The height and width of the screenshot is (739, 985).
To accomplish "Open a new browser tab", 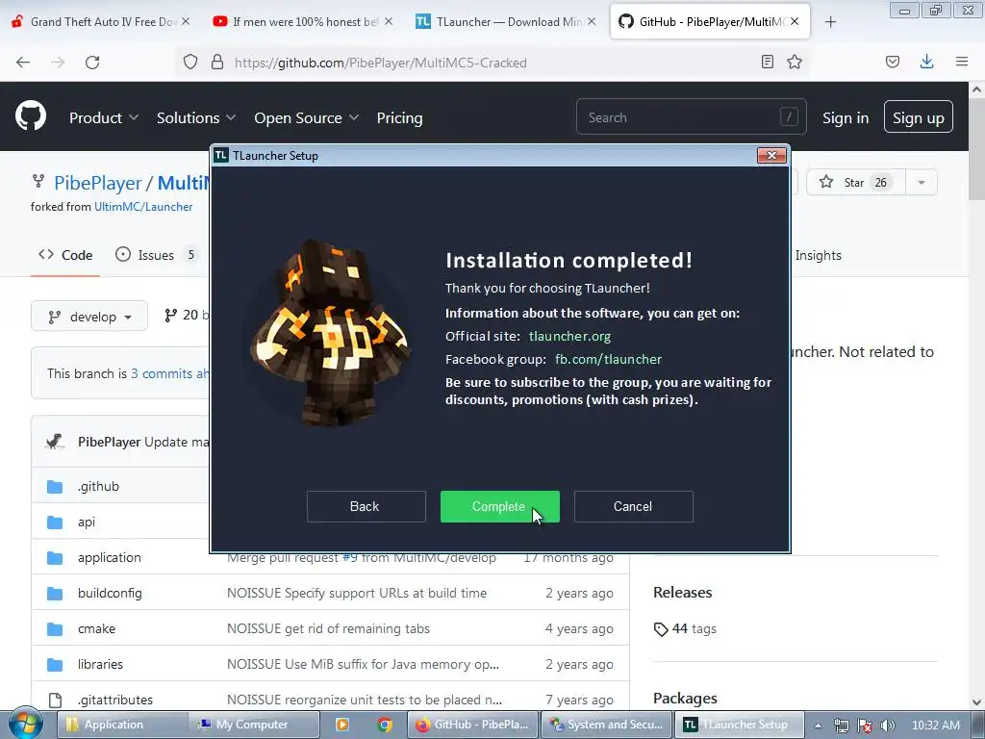I will (830, 22).
